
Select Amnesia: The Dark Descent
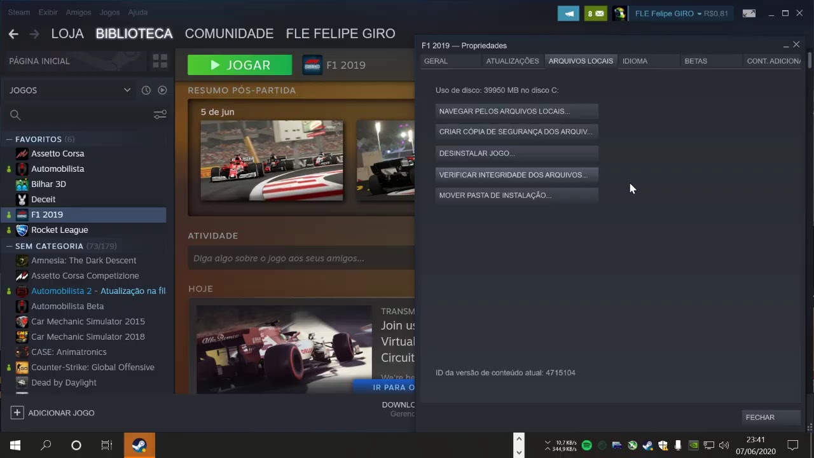pyautogui.click(x=83, y=260)
